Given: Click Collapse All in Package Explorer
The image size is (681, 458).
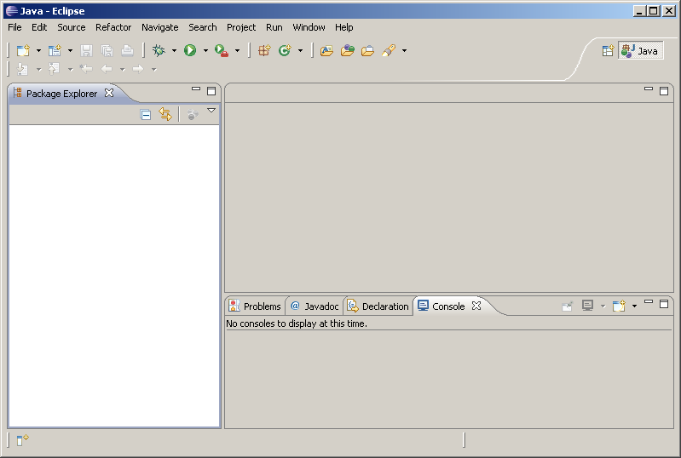Looking at the screenshot, I should tap(146, 114).
